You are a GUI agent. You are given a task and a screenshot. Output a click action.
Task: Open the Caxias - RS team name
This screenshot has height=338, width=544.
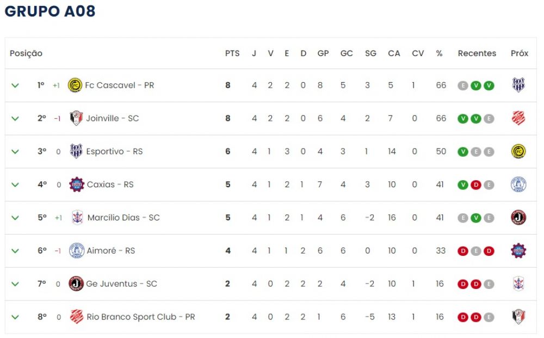110,185
